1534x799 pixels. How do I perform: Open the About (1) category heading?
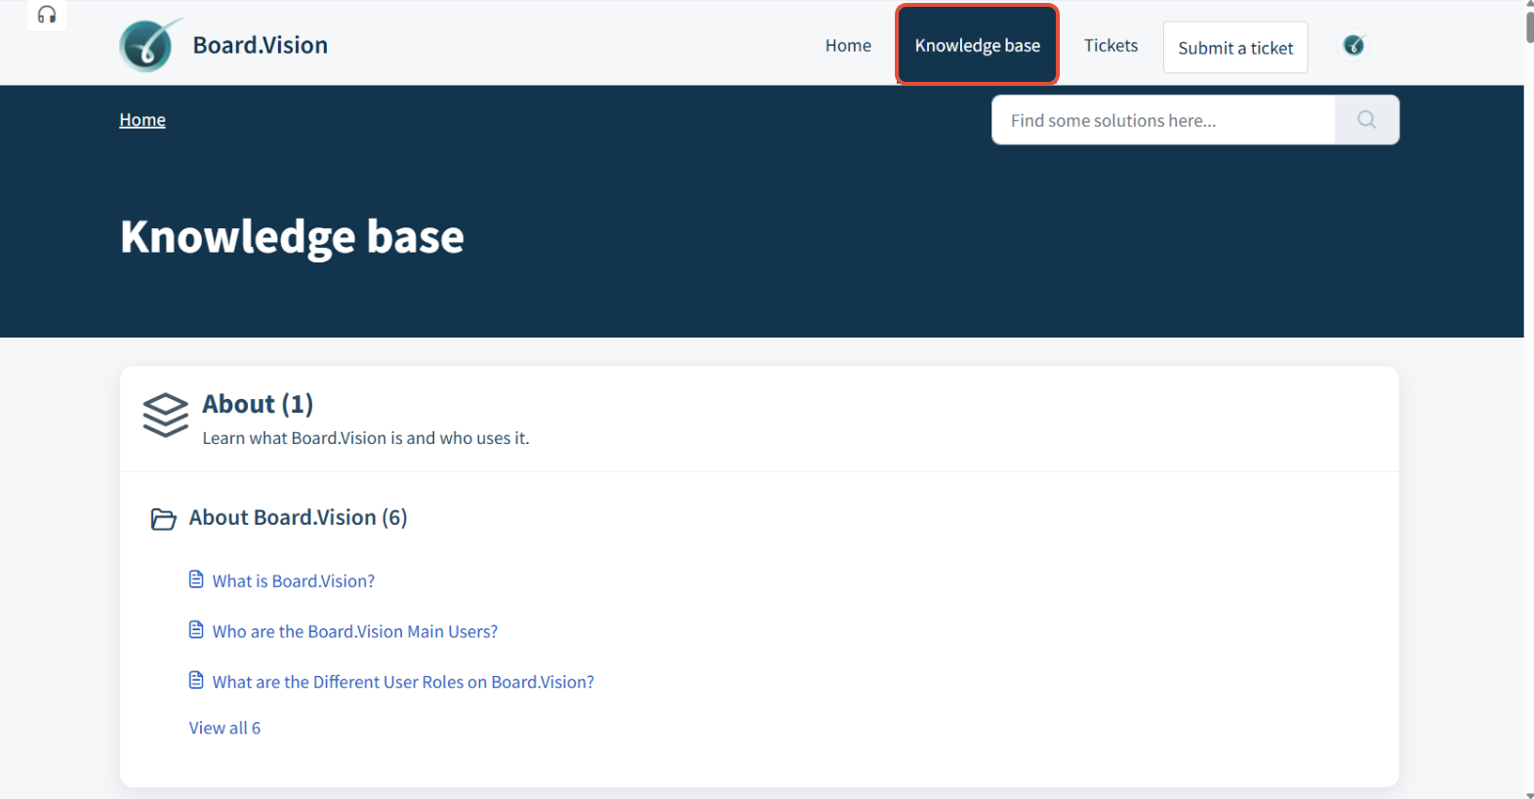pos(258,404)
